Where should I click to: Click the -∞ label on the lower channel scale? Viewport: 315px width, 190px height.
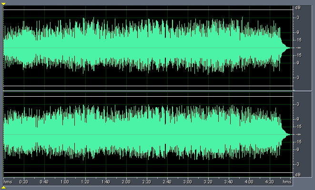pyautogui.click(x=298, y=134)
